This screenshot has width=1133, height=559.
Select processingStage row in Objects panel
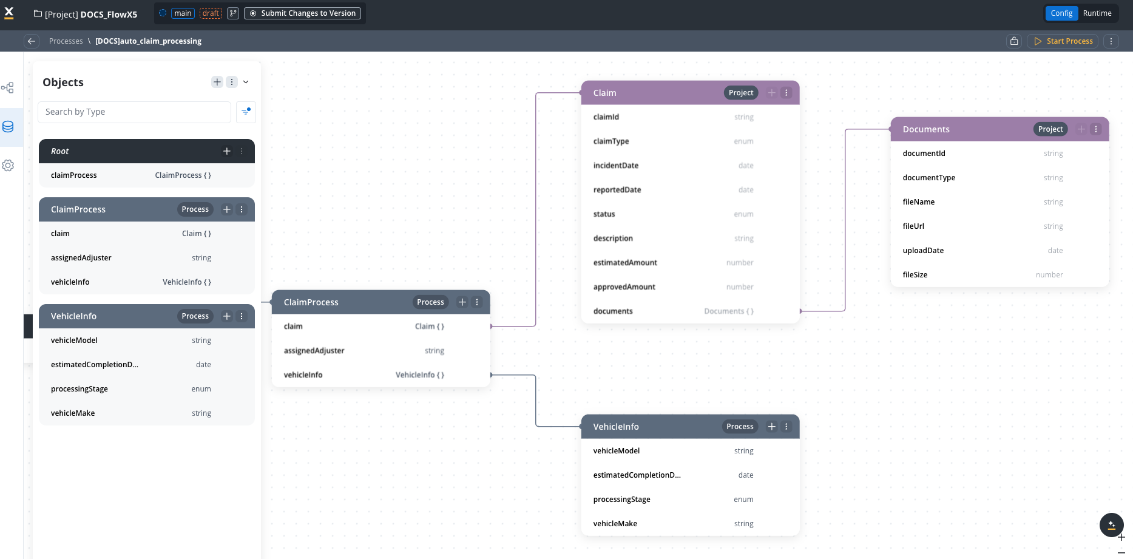(x=147, y=389)
